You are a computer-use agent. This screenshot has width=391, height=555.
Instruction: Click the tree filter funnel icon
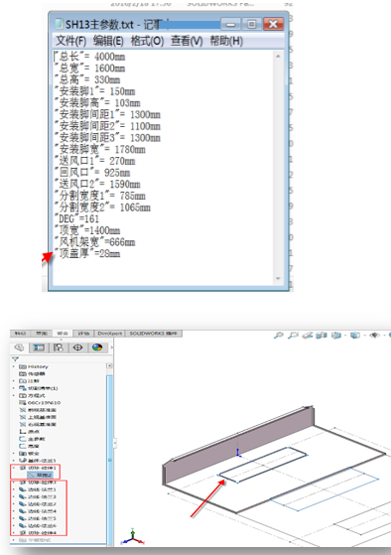pos(15,358)
